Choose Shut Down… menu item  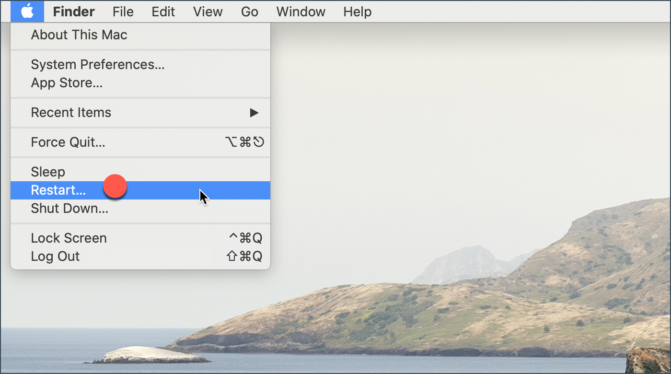[140, 209]
